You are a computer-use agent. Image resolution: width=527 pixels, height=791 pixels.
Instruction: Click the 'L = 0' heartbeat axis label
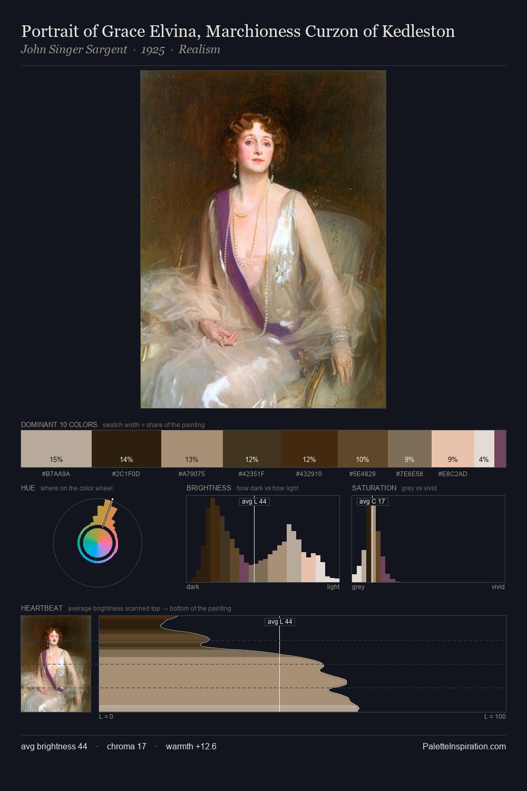[x=106, y=717]
